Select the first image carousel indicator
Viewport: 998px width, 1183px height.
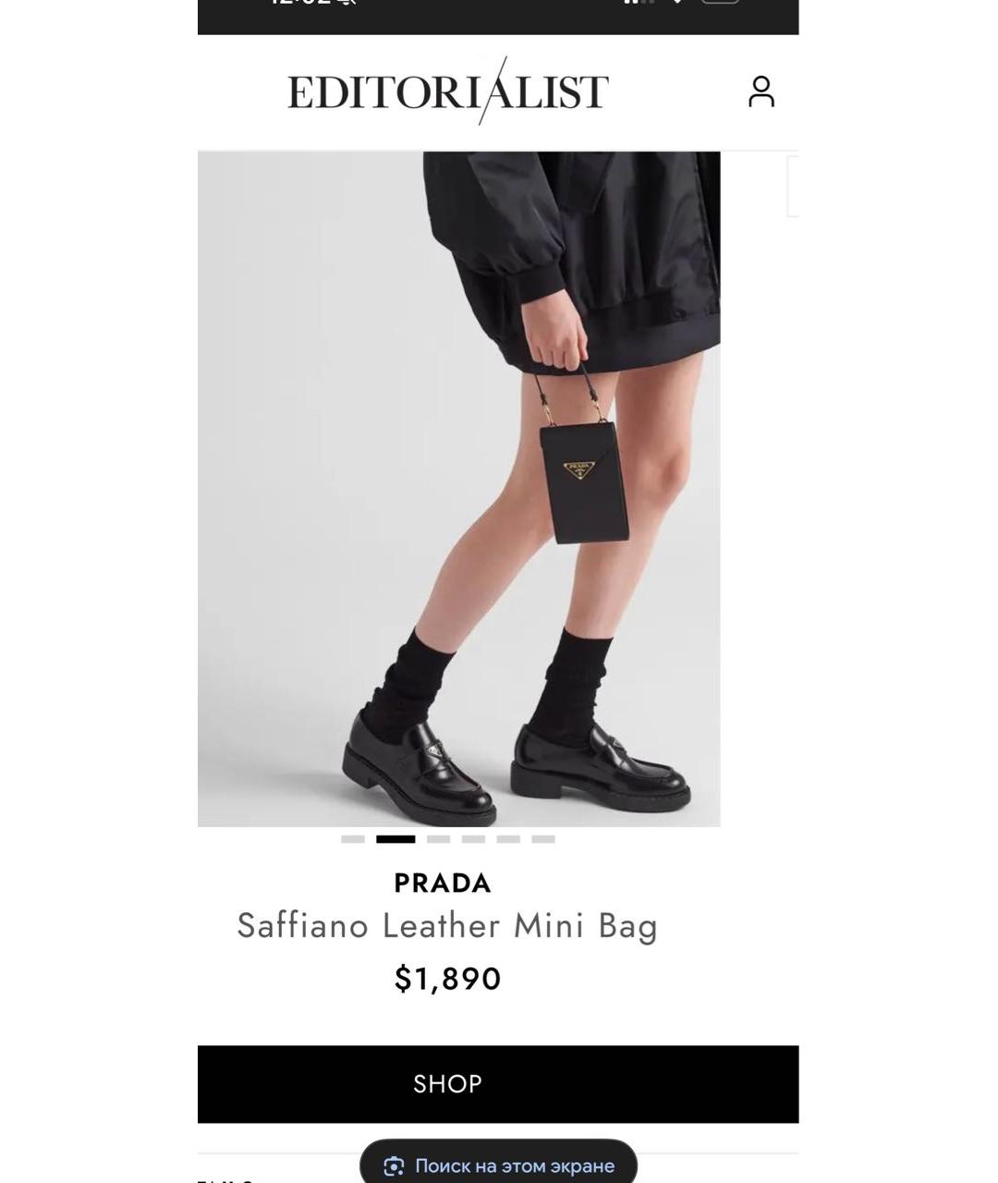pos(353,839)
